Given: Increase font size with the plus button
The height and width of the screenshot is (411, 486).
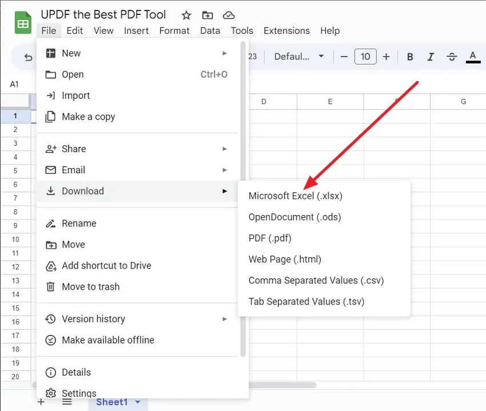Looking at the screenshot, I should (386, 57).
